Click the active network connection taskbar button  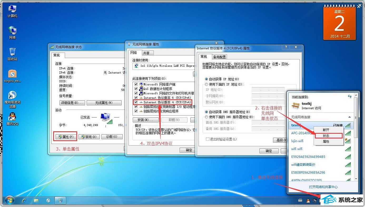[60, 200]
